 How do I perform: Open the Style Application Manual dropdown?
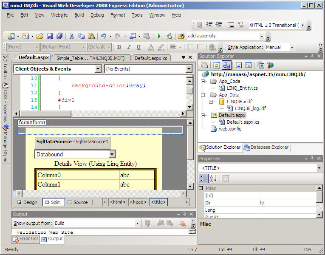coord(292,47)
